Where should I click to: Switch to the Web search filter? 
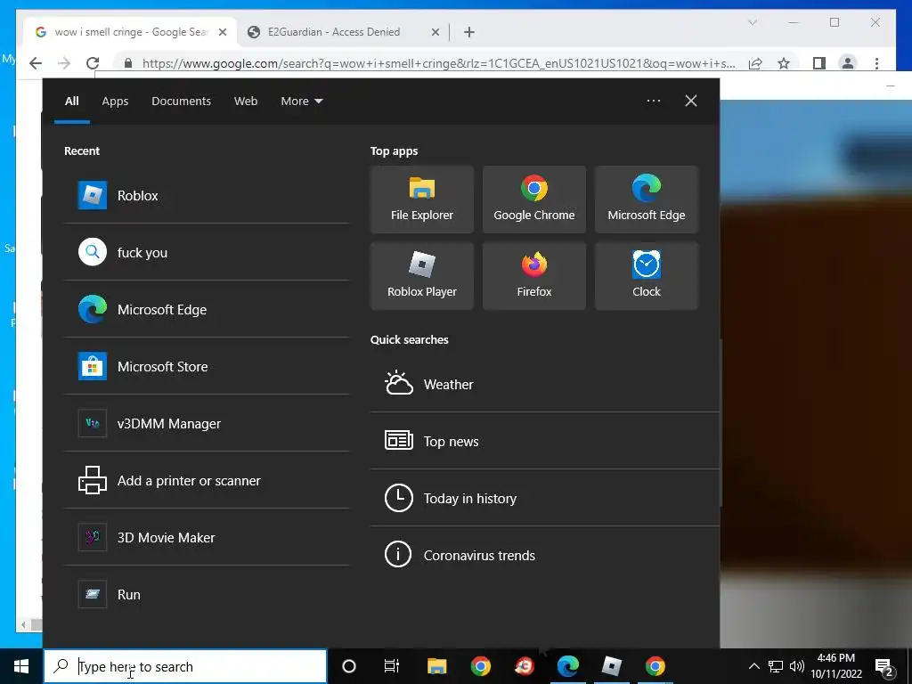pyautogui.click(x=246, y=102)
